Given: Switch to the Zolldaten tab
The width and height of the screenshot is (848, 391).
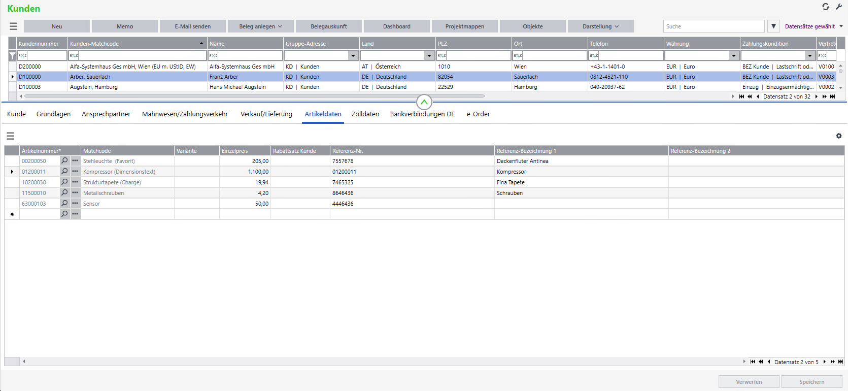Looking at the screenshot, I should pos(365,114).
